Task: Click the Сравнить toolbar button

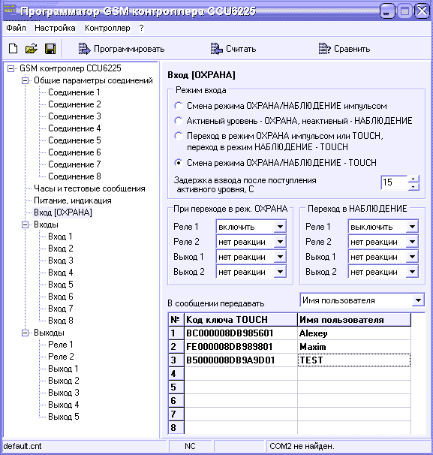Action: [344, 49]
